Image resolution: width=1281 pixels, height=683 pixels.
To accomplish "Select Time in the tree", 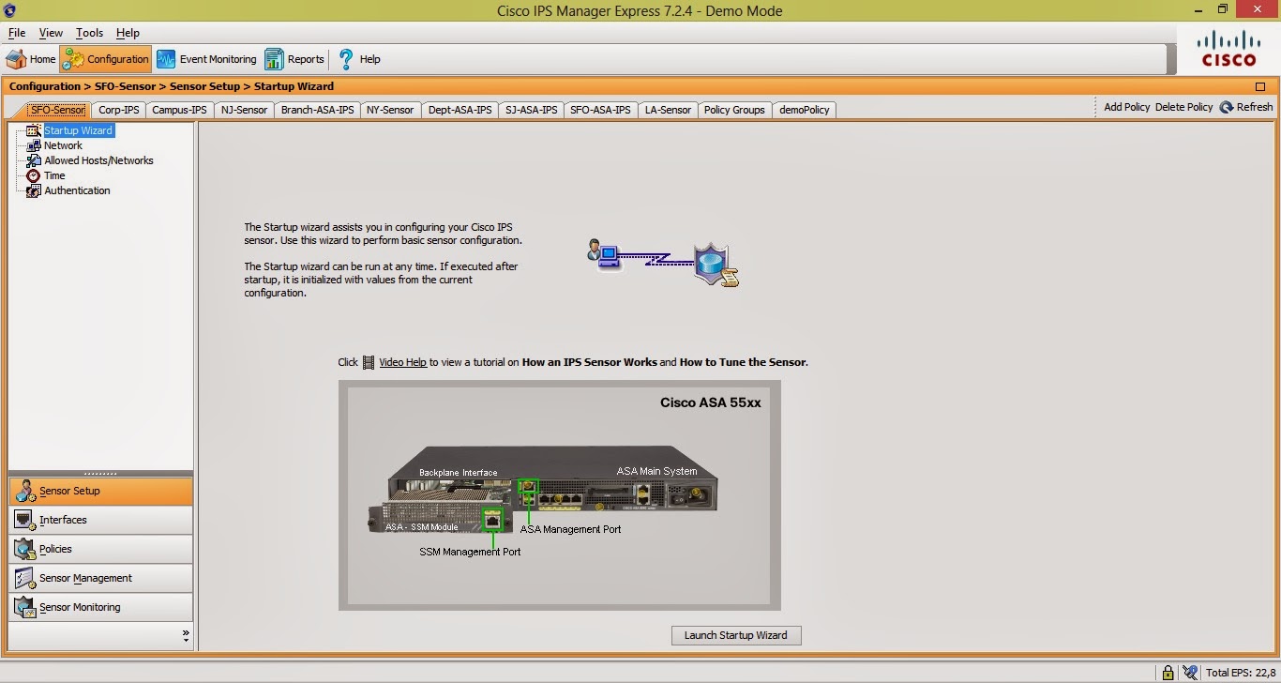I will click(x=54, y=175).
